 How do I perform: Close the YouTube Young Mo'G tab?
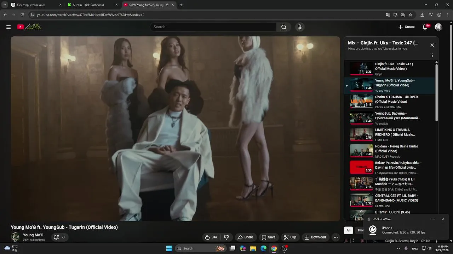[173, 5]
